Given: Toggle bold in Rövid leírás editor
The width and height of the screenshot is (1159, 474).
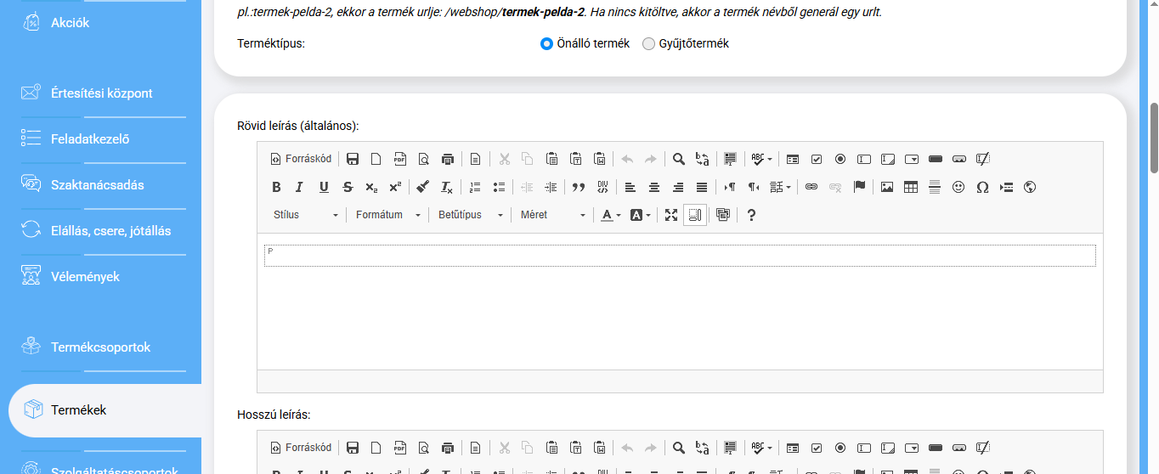Looking at the screenshot, I should tap(276, 187).
